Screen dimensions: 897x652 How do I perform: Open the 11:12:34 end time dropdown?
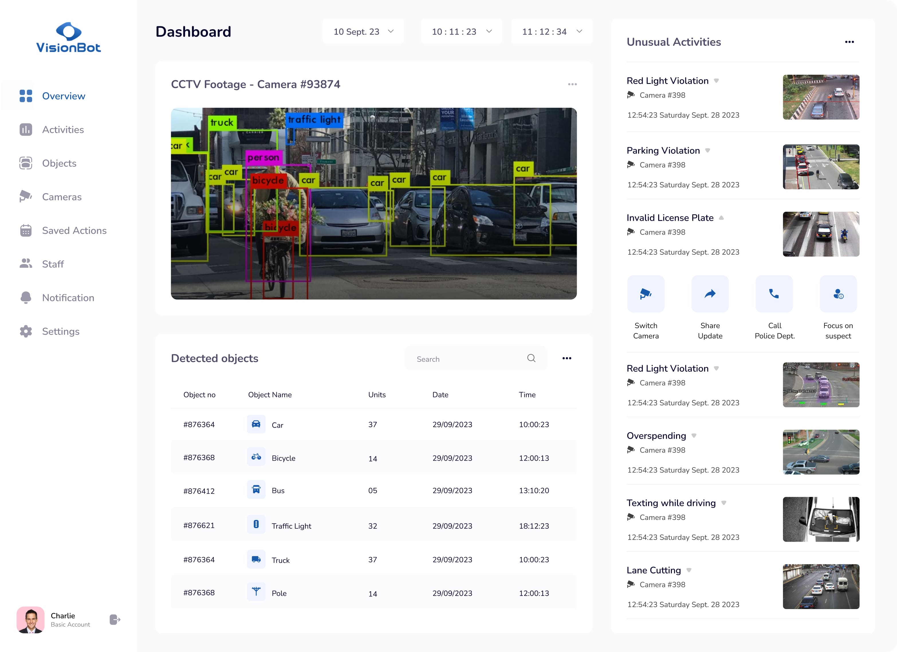(x=551, y=32)
